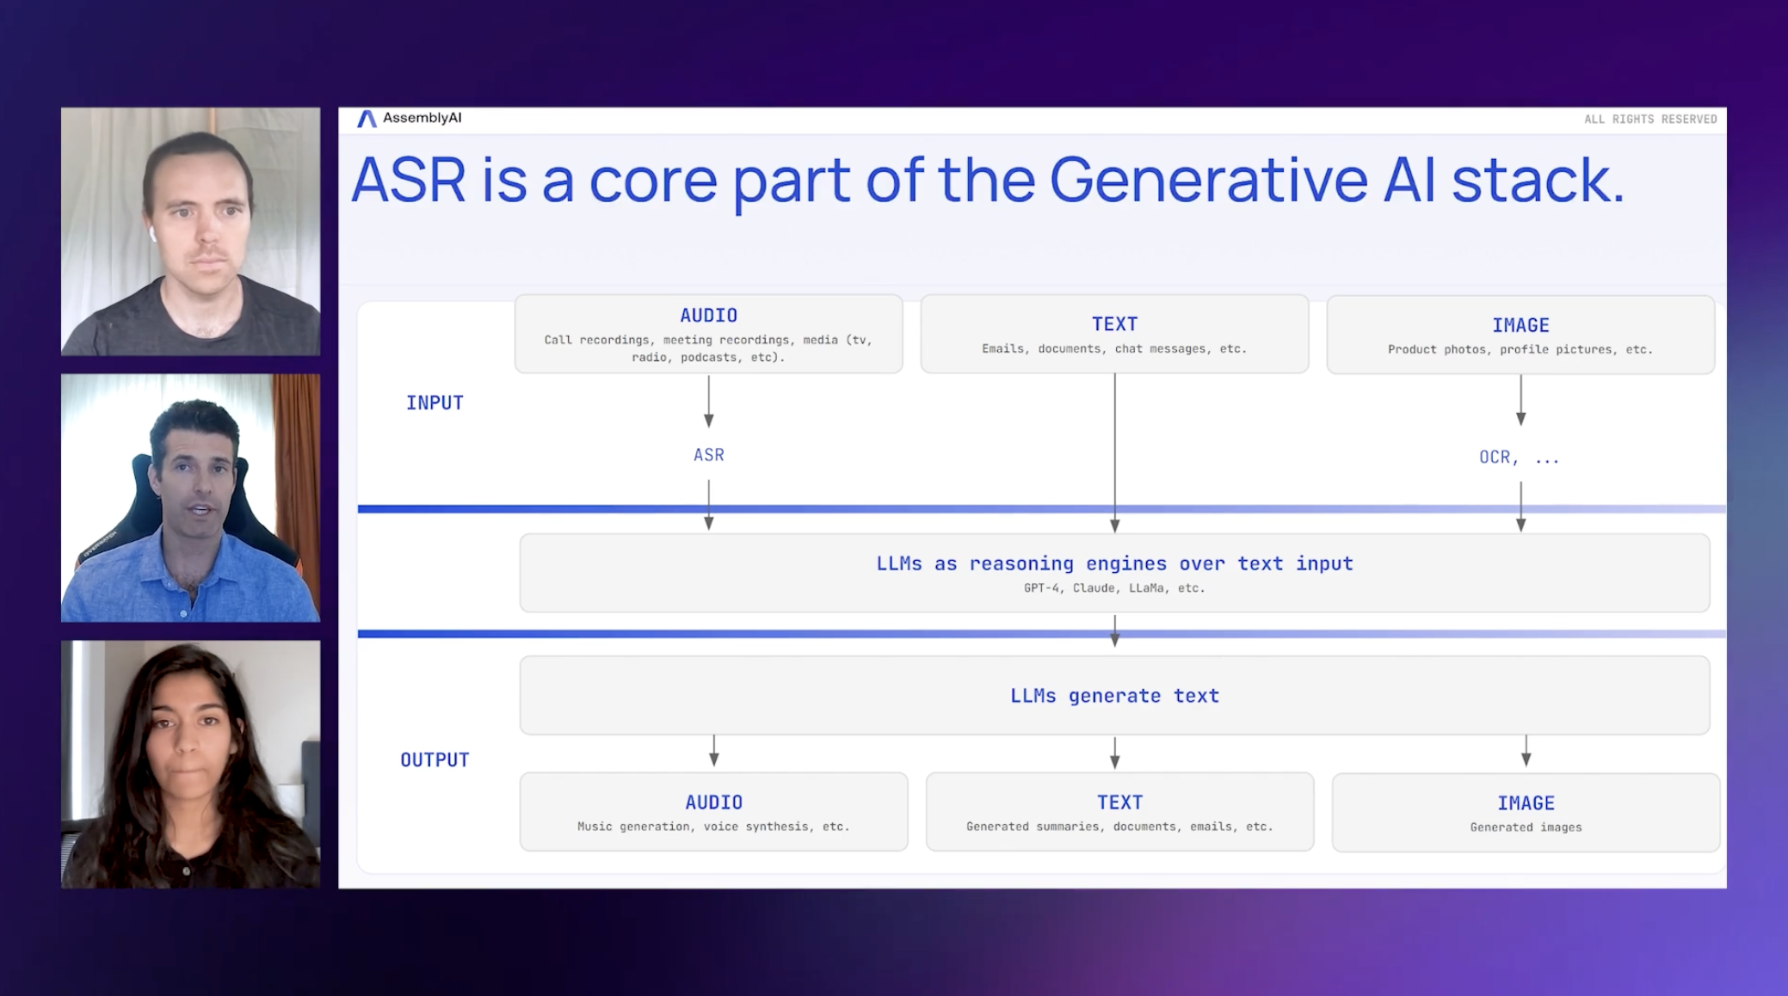
Task: Select the AUDIO input box
Action: tap(708, 334)
